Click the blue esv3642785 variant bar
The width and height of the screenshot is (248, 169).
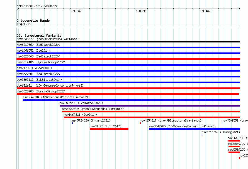[x=194, y=129]
